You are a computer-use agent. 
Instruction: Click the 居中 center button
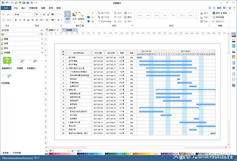[128, 17]
